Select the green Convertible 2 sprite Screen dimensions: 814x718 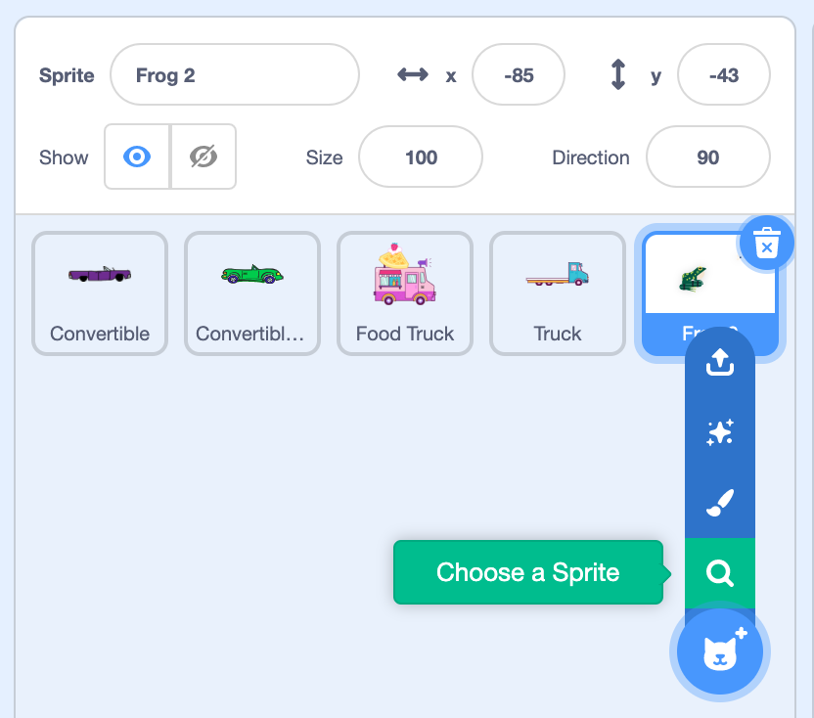(251, 292)
